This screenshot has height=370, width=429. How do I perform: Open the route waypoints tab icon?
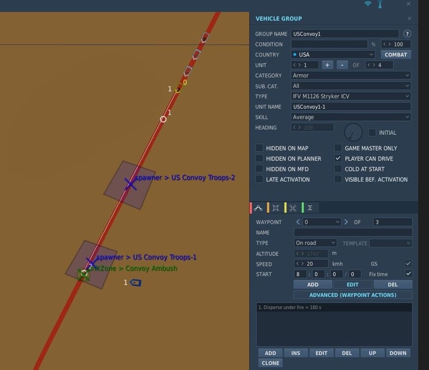coord(258,208)
